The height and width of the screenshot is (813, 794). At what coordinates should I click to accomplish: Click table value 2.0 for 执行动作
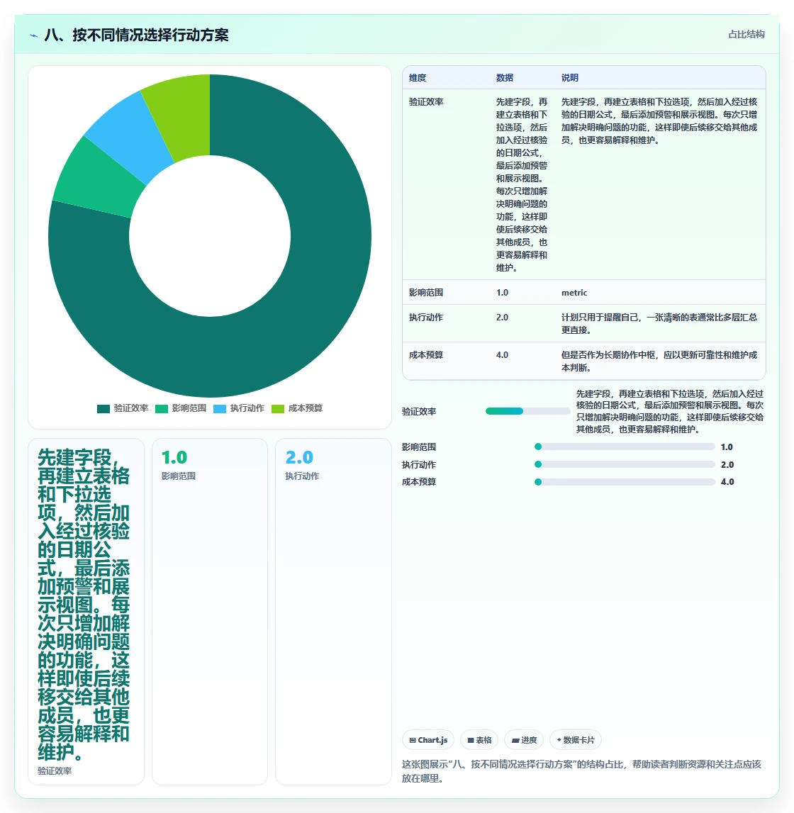502,318
